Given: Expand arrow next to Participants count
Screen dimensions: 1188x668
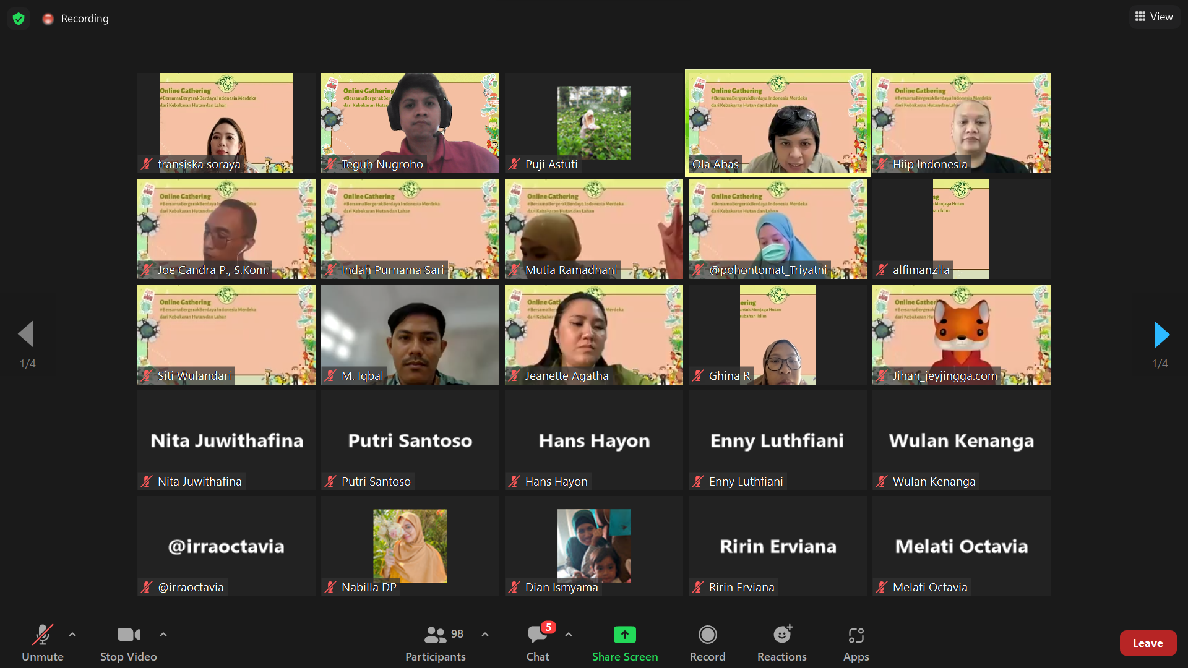Looking at the screenshot, I should [x=485, y=635].
